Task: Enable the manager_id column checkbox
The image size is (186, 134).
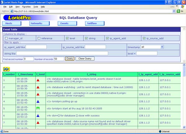Action: [6, 38]
